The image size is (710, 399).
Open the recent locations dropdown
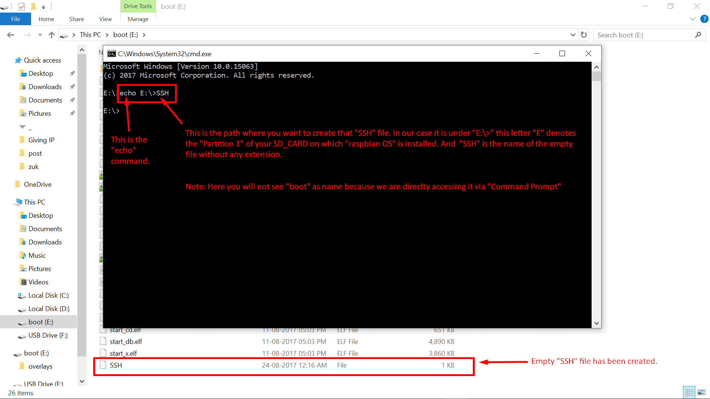40,35
